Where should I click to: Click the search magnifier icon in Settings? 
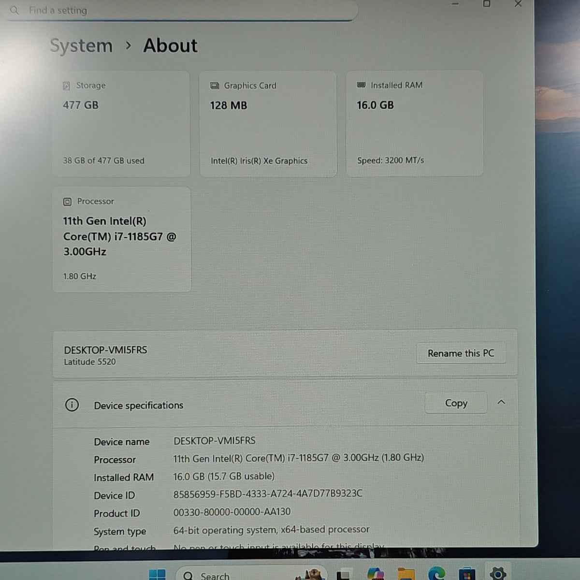[x=14, y=10]
